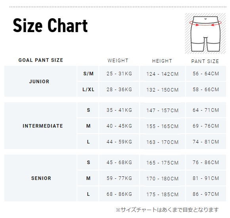
Task: Click the WEIGHT column header
Action: (x=118, y=61)
